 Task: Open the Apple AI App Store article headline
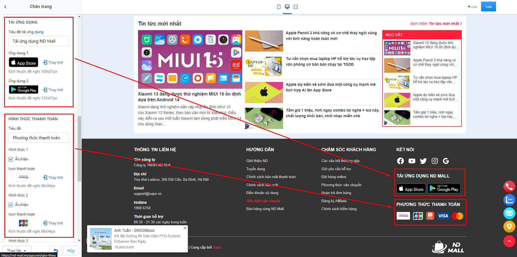point(331,87)
